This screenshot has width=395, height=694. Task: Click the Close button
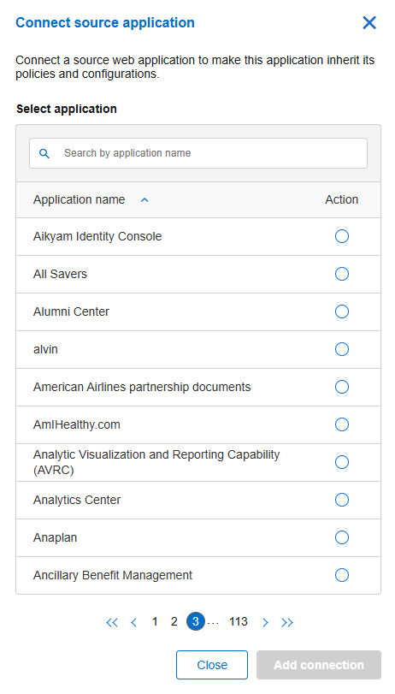pos(212,664)
